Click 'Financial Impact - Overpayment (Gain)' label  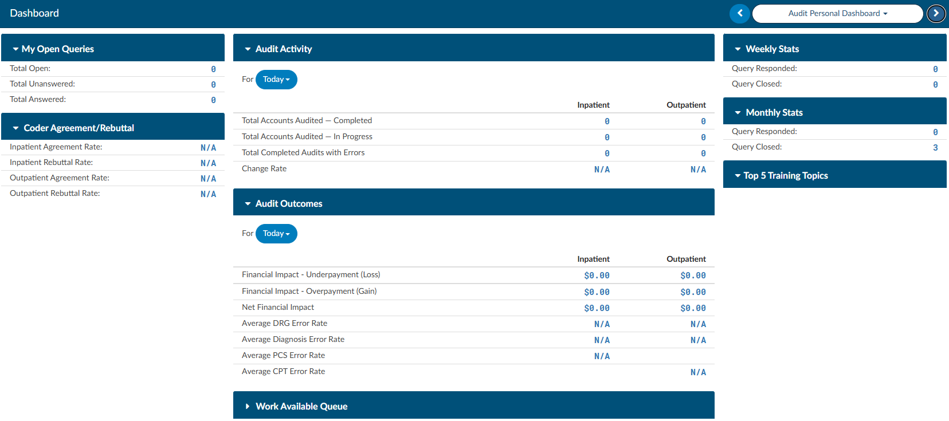click(x=309, y=291)
